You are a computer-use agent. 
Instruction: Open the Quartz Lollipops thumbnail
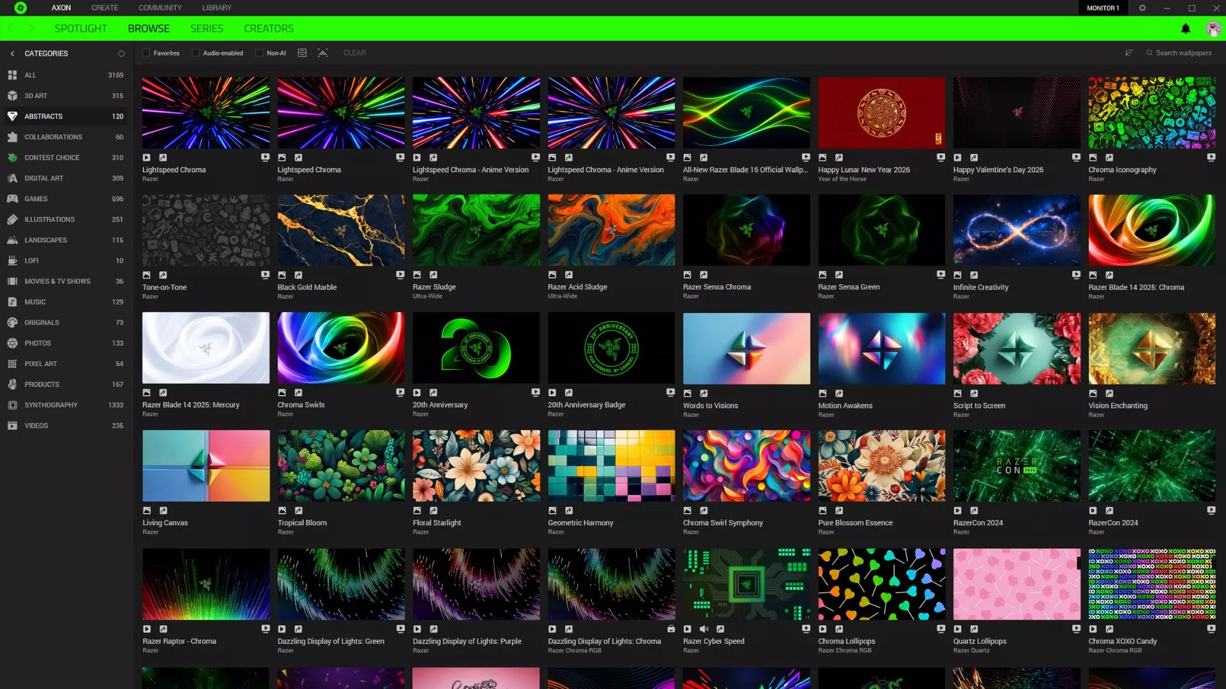1017,584
